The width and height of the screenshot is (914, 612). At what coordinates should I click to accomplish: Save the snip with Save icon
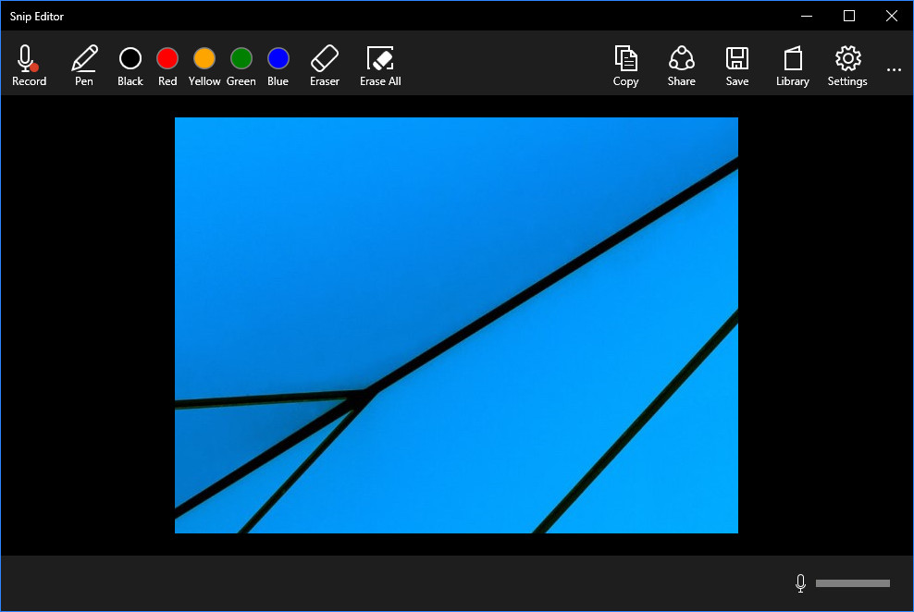[736, 66]
